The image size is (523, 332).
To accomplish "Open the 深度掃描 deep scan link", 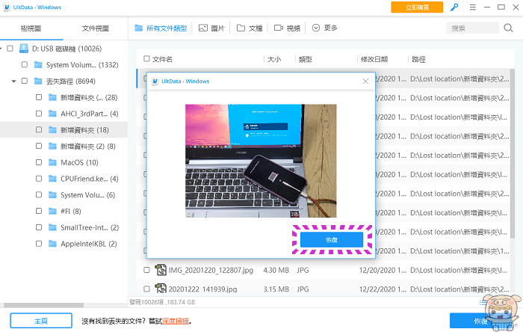I will pyautogui.click(x=176, y=321).
